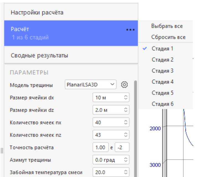Click Выбрать все option
Screen dimensions: 198x177
click(167, 26)
